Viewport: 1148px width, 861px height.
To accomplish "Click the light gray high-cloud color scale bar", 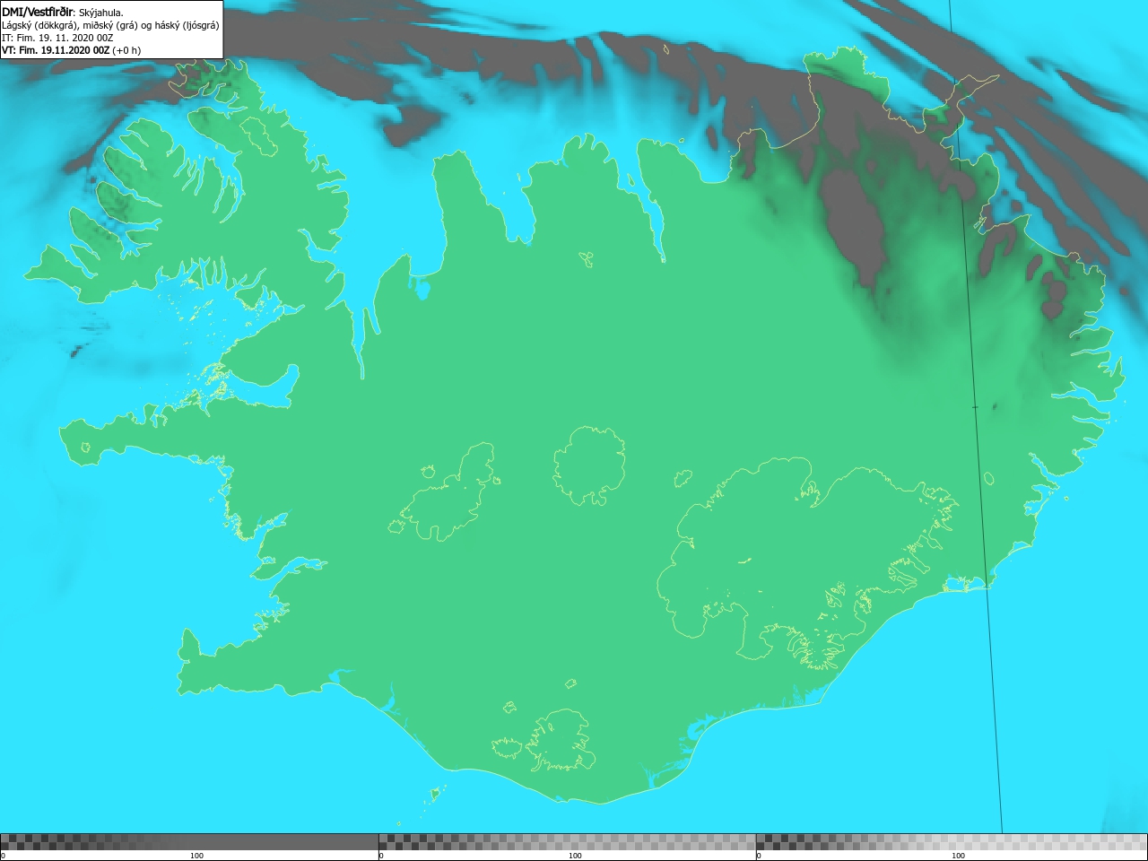I will [952, 842].
